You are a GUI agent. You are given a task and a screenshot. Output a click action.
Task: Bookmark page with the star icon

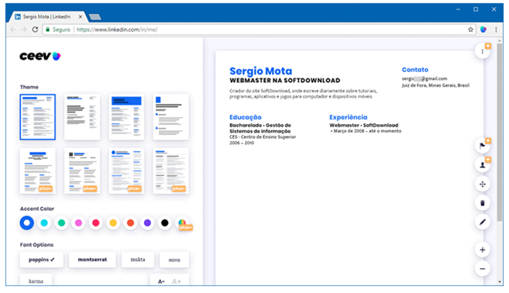click(x=470, y=29)
